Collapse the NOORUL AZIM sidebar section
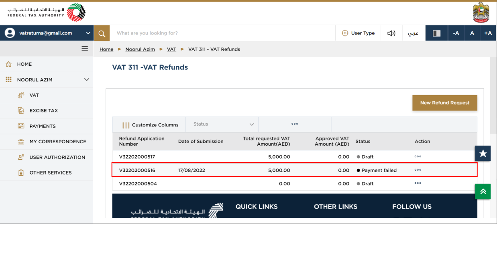Viewport: 497px width, 260px height. pos(86,80)
